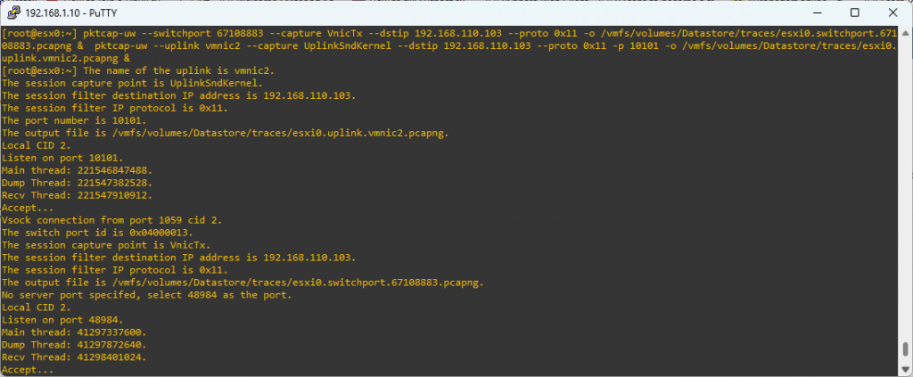This screenshot has height=377, width=913.
Task: Click the title text 192.168.1.10 - PuTTY
Action: pos(62,12)
